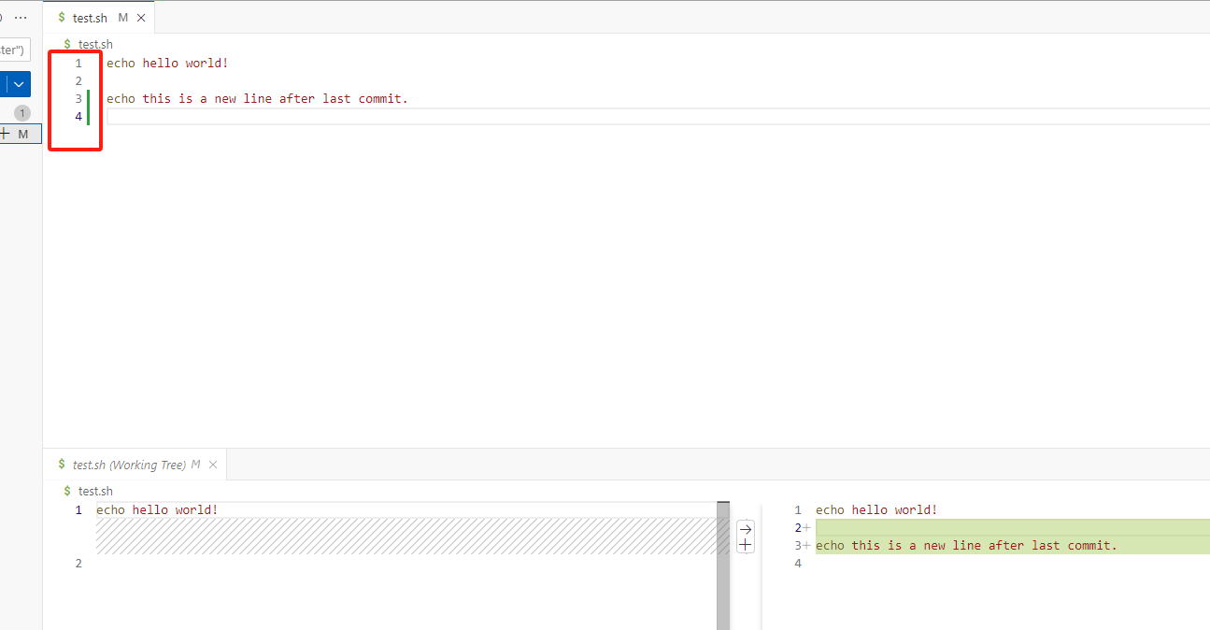1210x630 pixels.
Task: Close the test.sh Working Tree tab
Action: click(213, 464)
